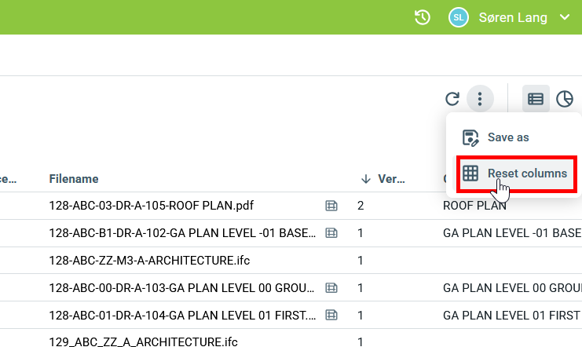Click the drawing icon beside ROOF PLAN pdf
This screenshot has height=347, width=582.
[331, 206]
